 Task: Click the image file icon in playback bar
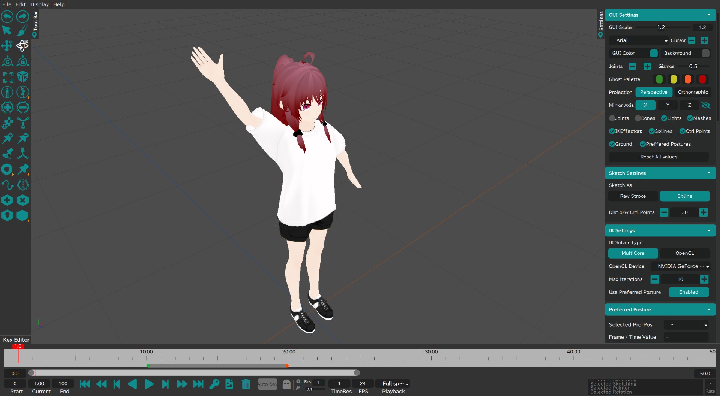[229, 384]
